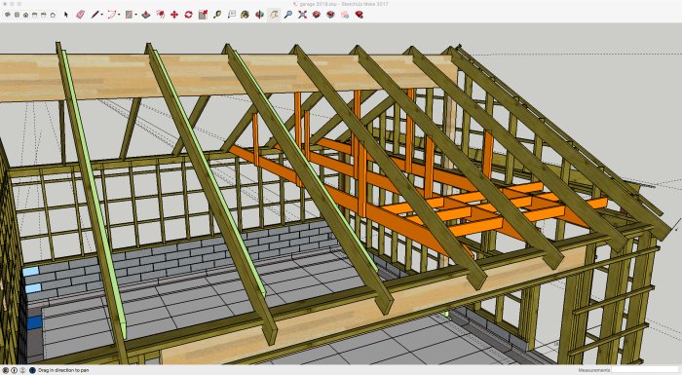Screen dimensions: 682x375
Task: Open the Instructor help status icon
Action: pos(32,370)
